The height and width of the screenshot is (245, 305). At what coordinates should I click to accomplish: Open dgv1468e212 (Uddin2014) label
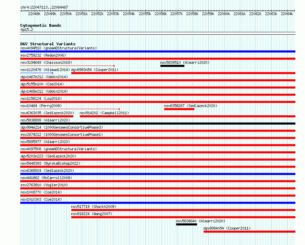click(x=44, y=91)
